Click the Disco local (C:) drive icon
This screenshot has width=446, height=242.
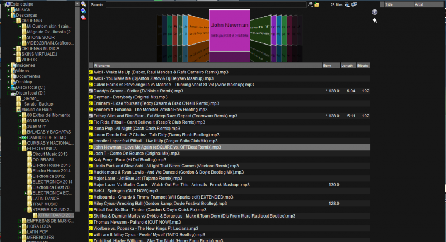click(13, 87)
